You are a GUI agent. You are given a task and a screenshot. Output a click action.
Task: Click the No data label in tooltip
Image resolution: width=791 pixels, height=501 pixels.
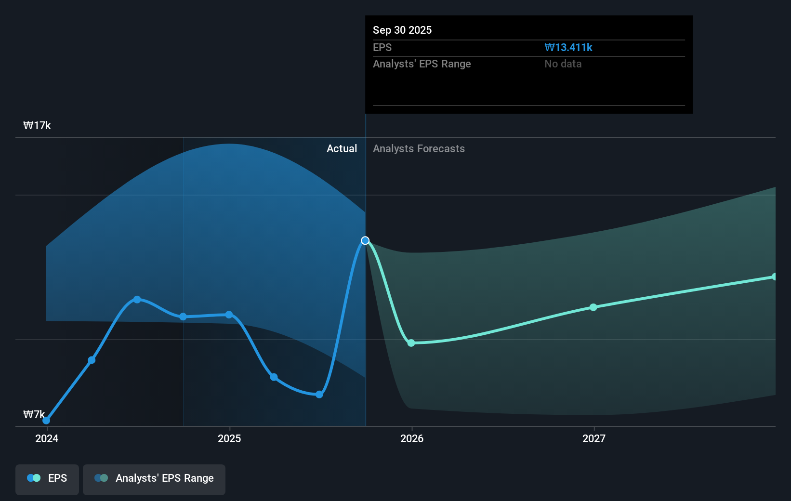pos(563,64)
